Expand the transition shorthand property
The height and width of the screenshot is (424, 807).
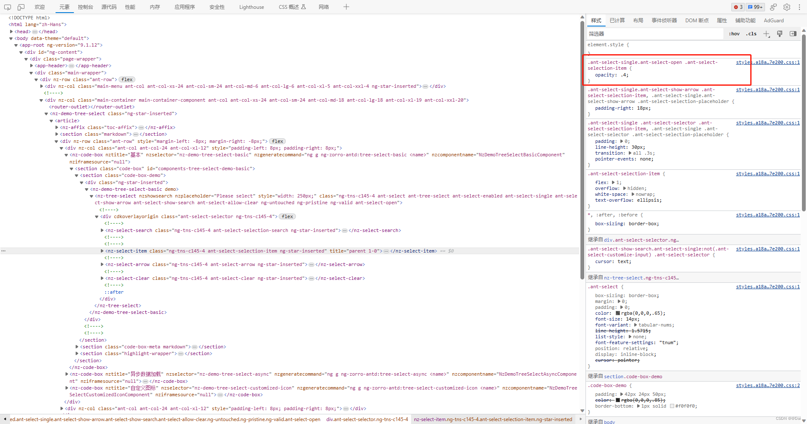[x=630, y=153]
